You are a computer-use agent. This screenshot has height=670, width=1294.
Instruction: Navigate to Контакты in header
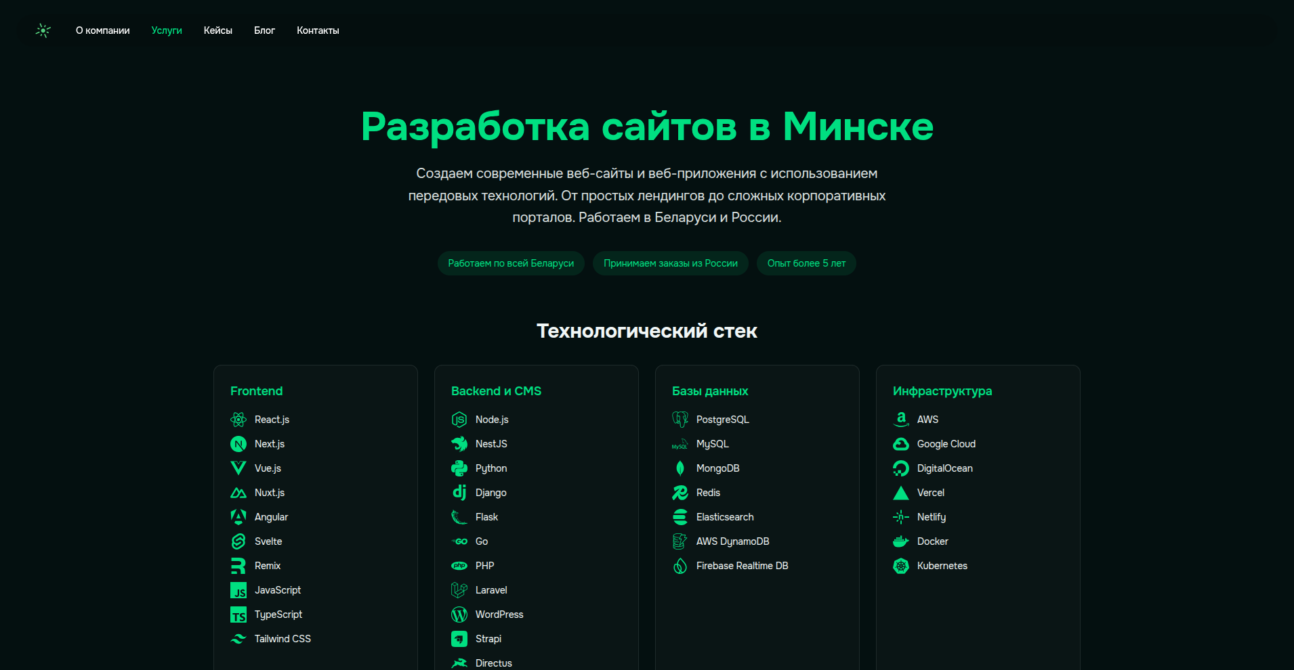pos(318,30)
